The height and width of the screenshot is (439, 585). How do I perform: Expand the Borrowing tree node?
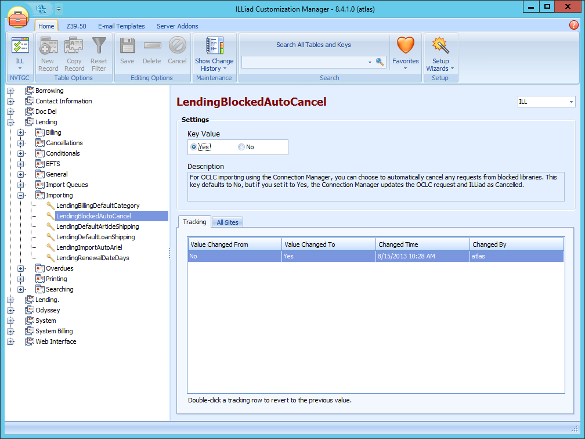(x=10, y=91)
